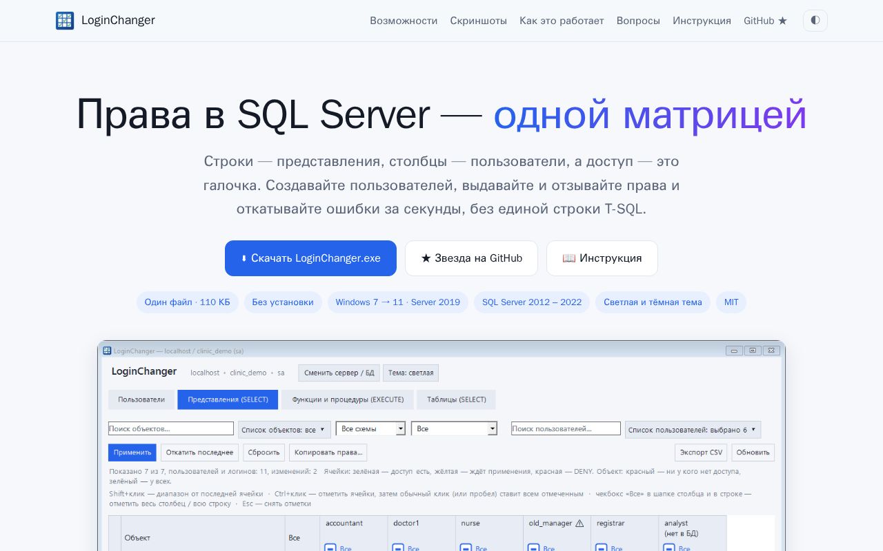Open the 📖 Инструкция button
The image size is (883, 551).
tap(602, 258)
